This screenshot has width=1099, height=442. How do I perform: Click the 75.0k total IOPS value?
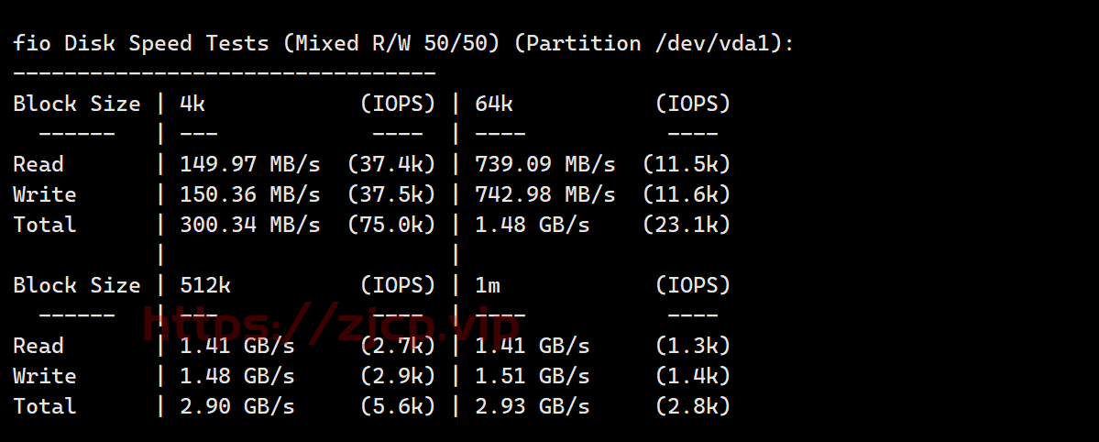[x=391, y=226]
